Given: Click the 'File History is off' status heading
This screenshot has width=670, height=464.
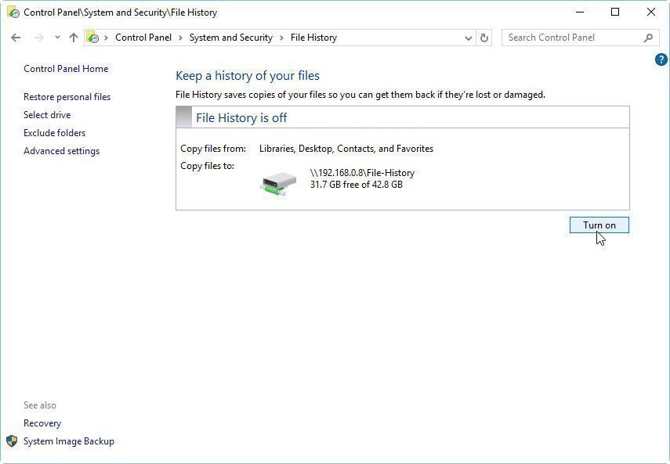Looking at the screenshot, I should pyautogui.click(x=241, y=117).
